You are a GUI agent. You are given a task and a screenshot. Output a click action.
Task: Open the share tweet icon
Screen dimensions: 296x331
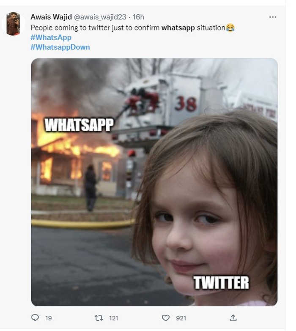233,318
